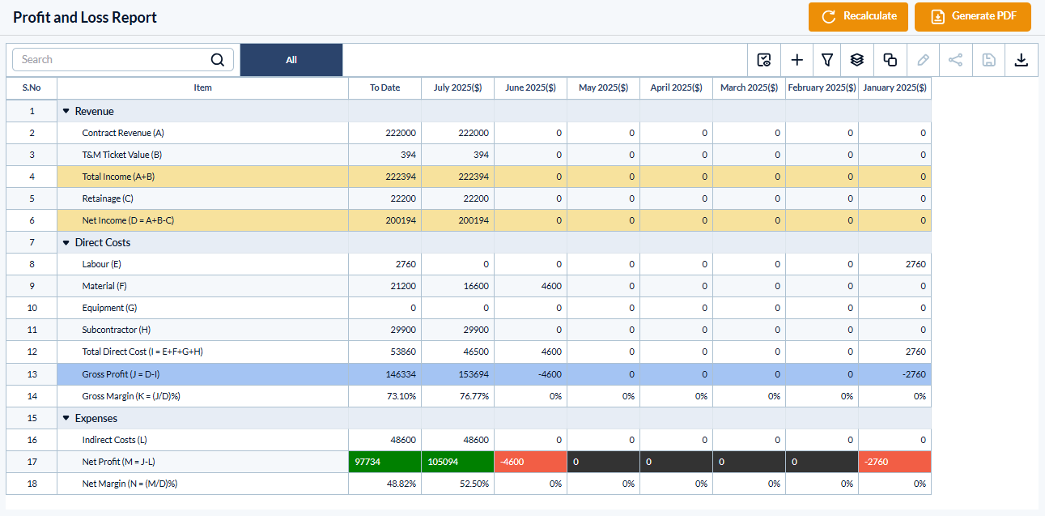Click the add (plus) toolbar icon
This screenshot has height=516, width=1045.
796,60
